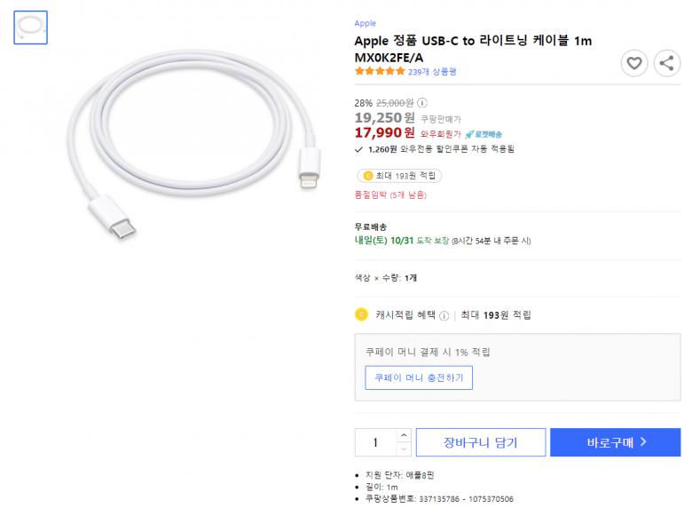Click 쿠페이 머니 충전하기 button
The image size is (692, 508).
click(x=419, y=377)
